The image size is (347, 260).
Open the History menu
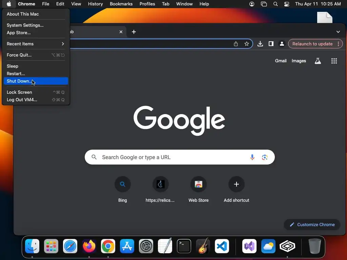click(x=95, y=4)
